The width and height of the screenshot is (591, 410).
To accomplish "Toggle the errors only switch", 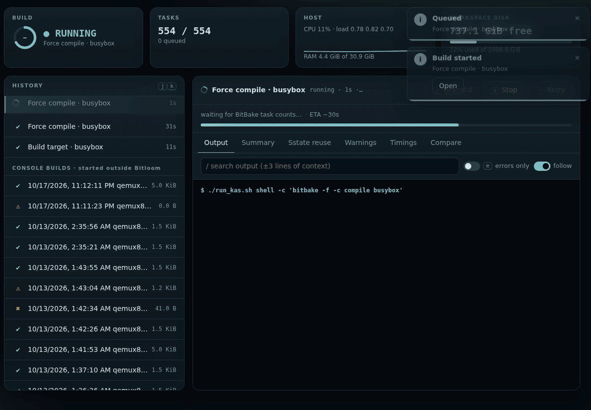I will click(472, 166).
